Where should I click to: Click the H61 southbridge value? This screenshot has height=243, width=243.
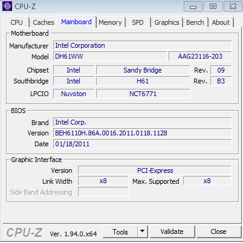coord(143,81)
